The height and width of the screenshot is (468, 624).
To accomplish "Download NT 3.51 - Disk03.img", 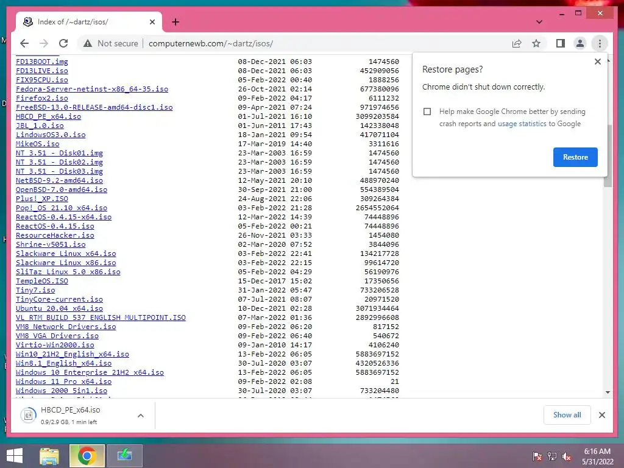I will 59,171.
